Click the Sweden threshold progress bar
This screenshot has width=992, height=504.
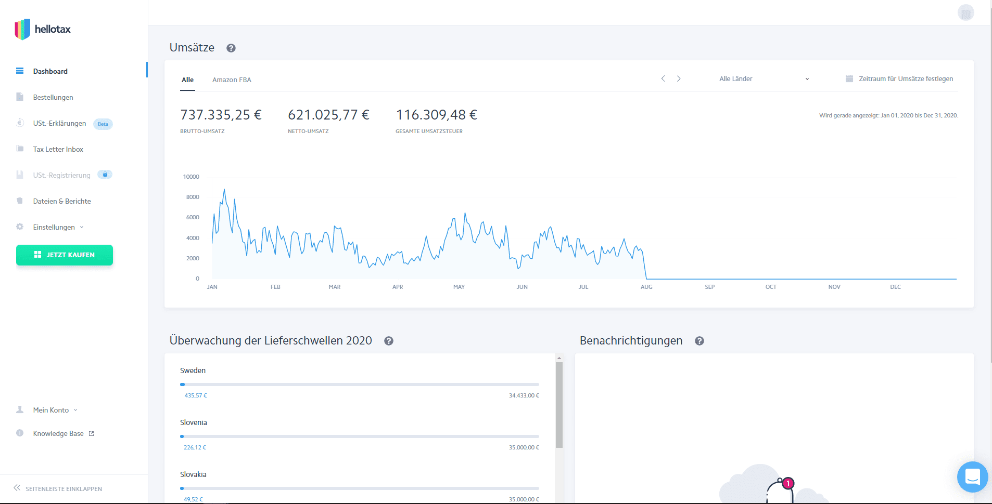pyautogui.click(x=359, y=384)
